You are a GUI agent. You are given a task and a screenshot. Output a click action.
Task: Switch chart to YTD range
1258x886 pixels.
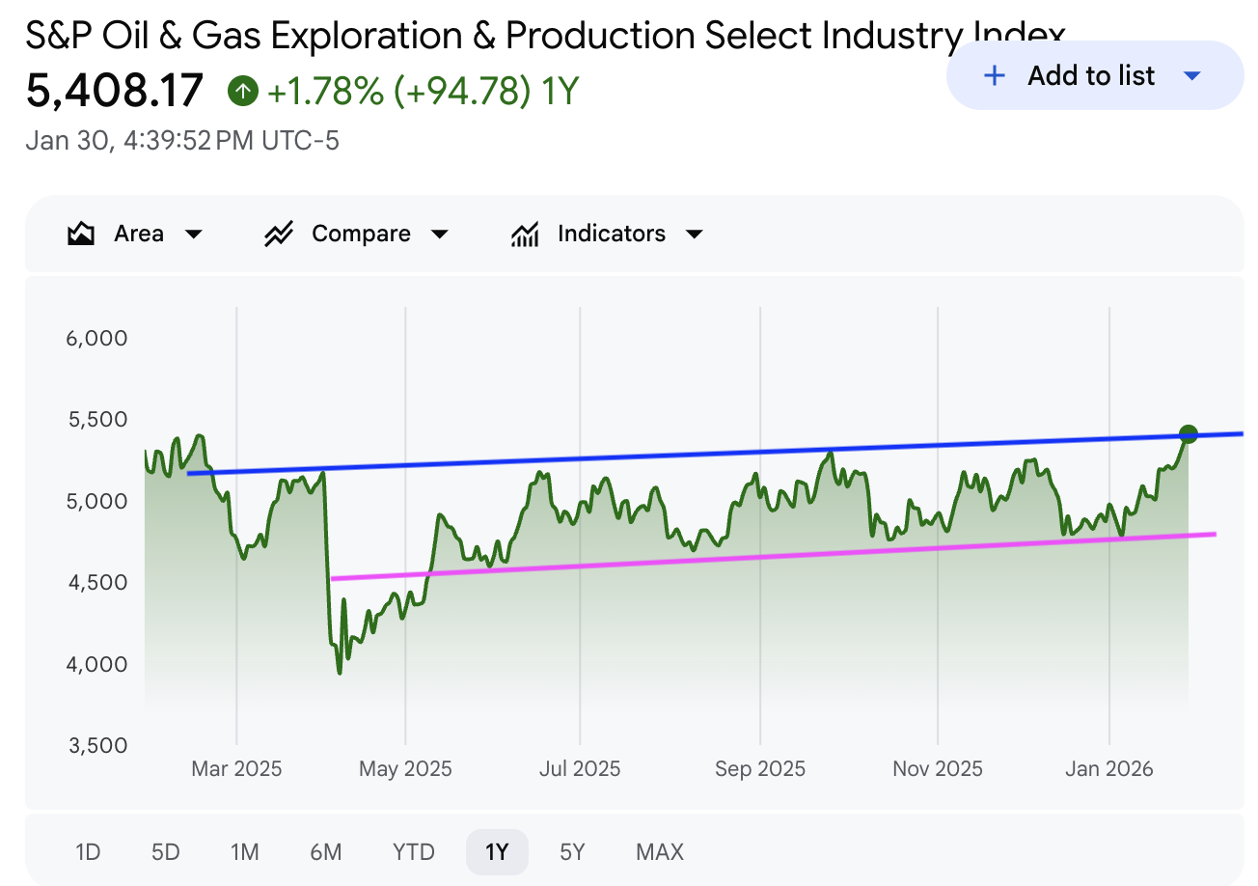pyautogui.click(x=414, y=852)
